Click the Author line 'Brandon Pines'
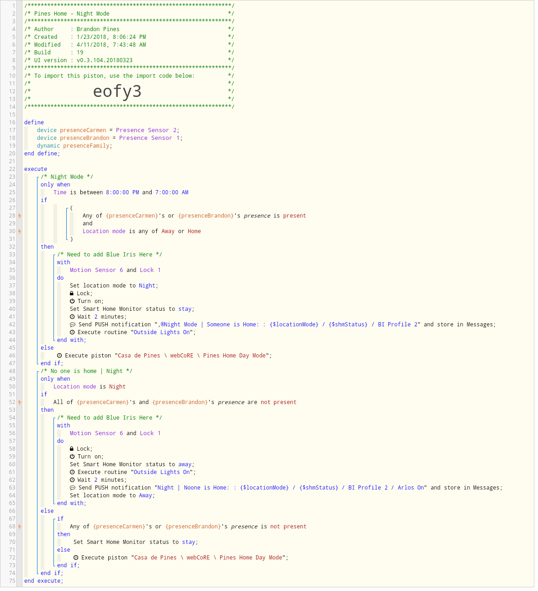This screenshot has width=538, height=591. tap(98, 29)
